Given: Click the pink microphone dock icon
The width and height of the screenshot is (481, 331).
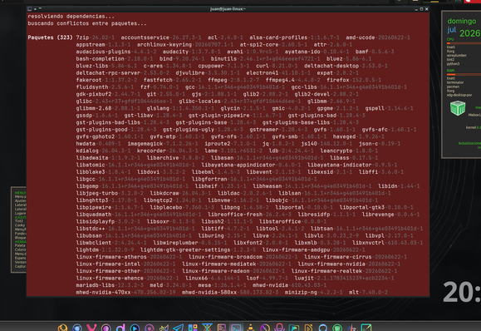Looking at the screenshot, I should click(x=279, y=328).
